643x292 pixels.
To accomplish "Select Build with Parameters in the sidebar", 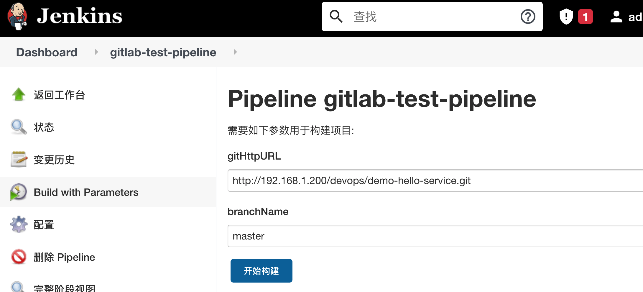I will click(108, 192).
